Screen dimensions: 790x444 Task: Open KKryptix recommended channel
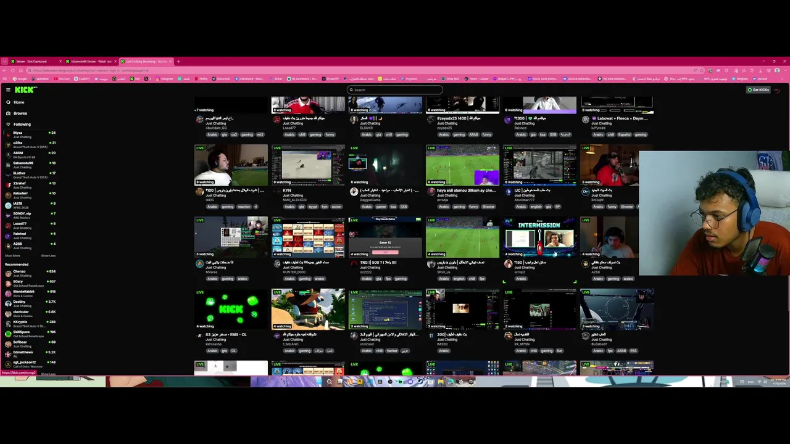coord(31,323)
